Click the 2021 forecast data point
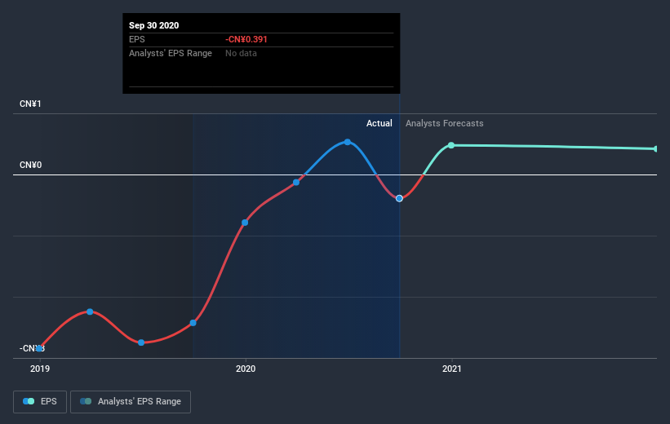The width and height of the screenshot is (670, 424). (451, 145)
